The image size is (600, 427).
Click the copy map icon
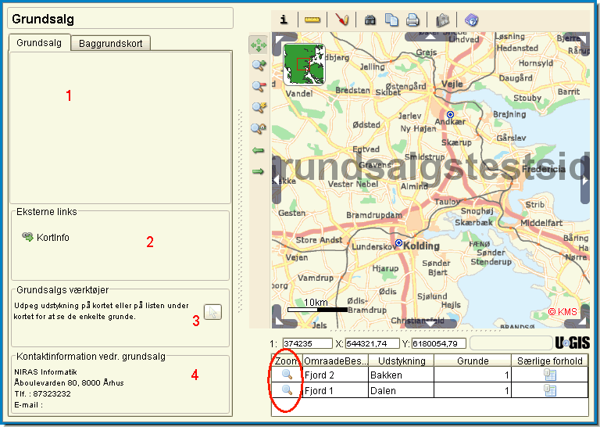click(391, 20)
